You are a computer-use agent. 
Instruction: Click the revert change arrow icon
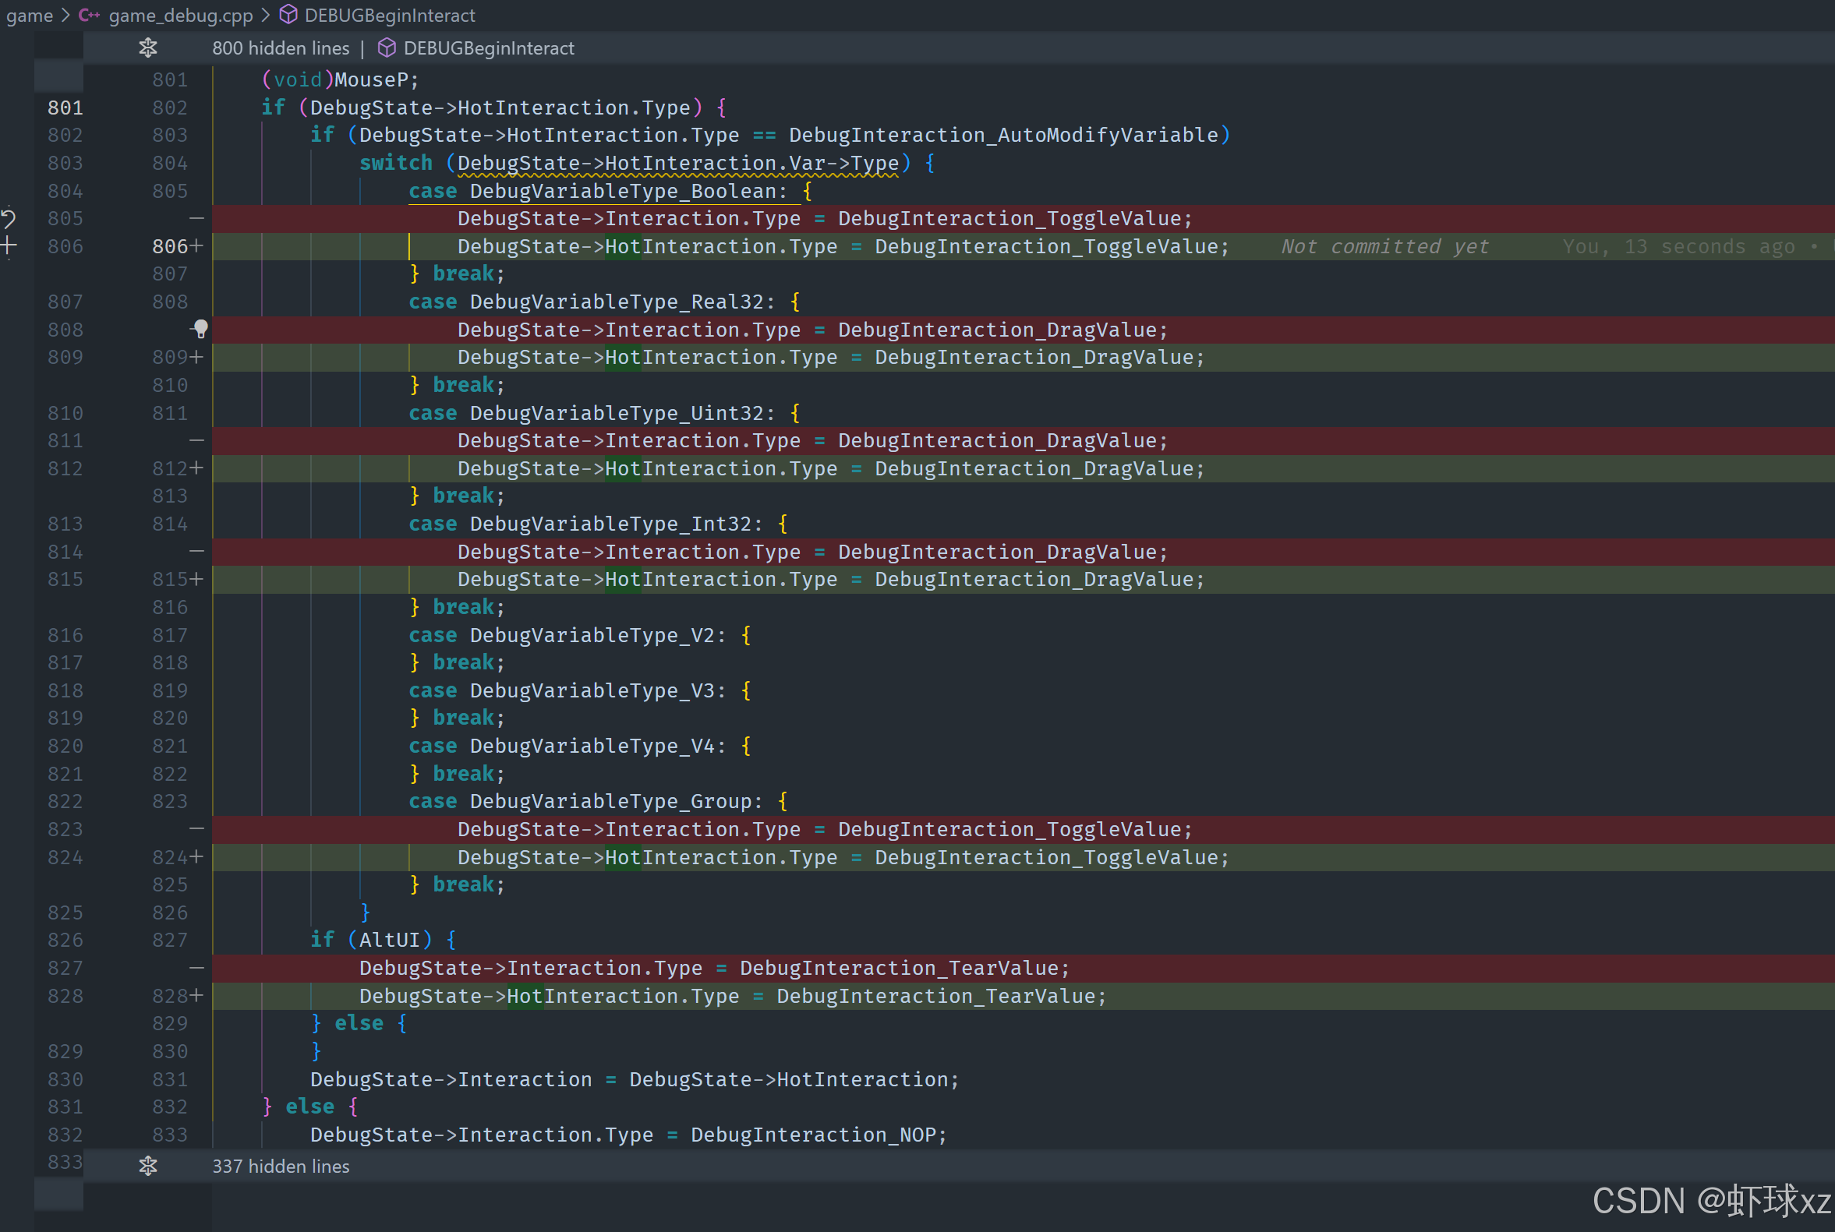tap(9, 218)
